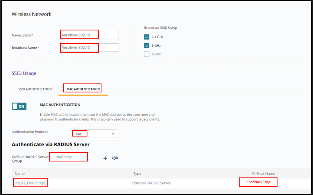The image size is (313, 195).
Task: Turn off the MAC Authentication toggle
Action: point(19,106)
